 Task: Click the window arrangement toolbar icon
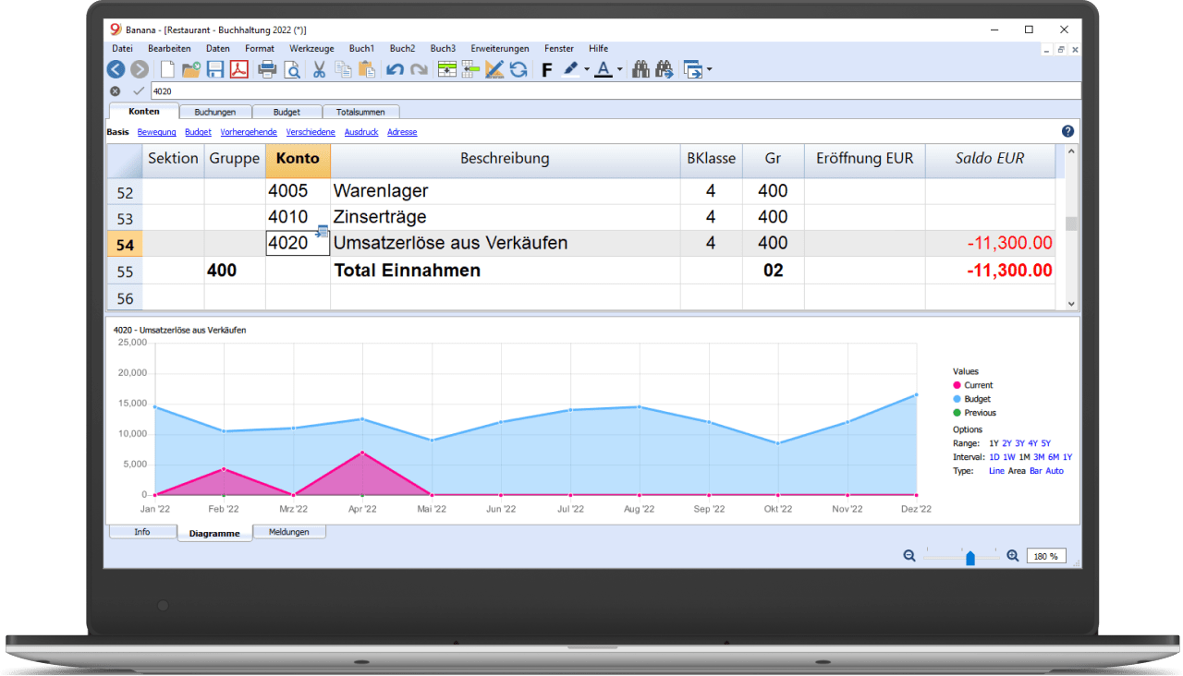point(692,69)
